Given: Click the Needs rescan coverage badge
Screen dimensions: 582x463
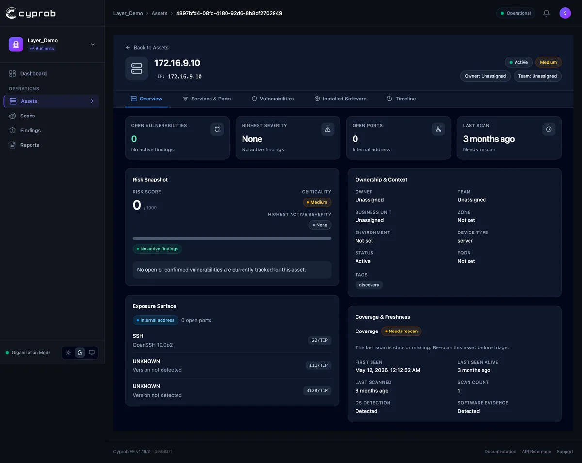Looking at the screenshot, I should [x=401, y=331].
